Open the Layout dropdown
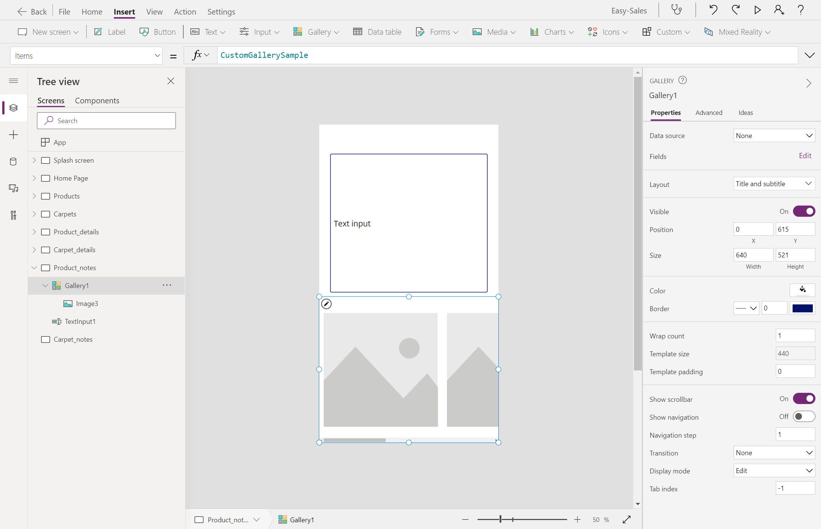The height and width of the screenshot is (529, 821). pyautogui.click(x=774, y=184)
